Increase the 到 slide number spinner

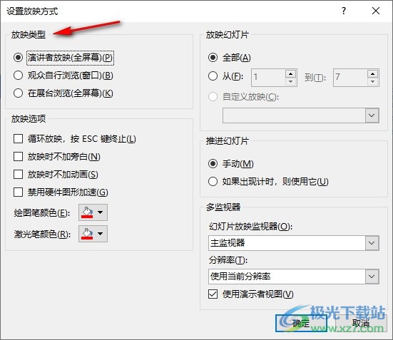click(373, 74)
